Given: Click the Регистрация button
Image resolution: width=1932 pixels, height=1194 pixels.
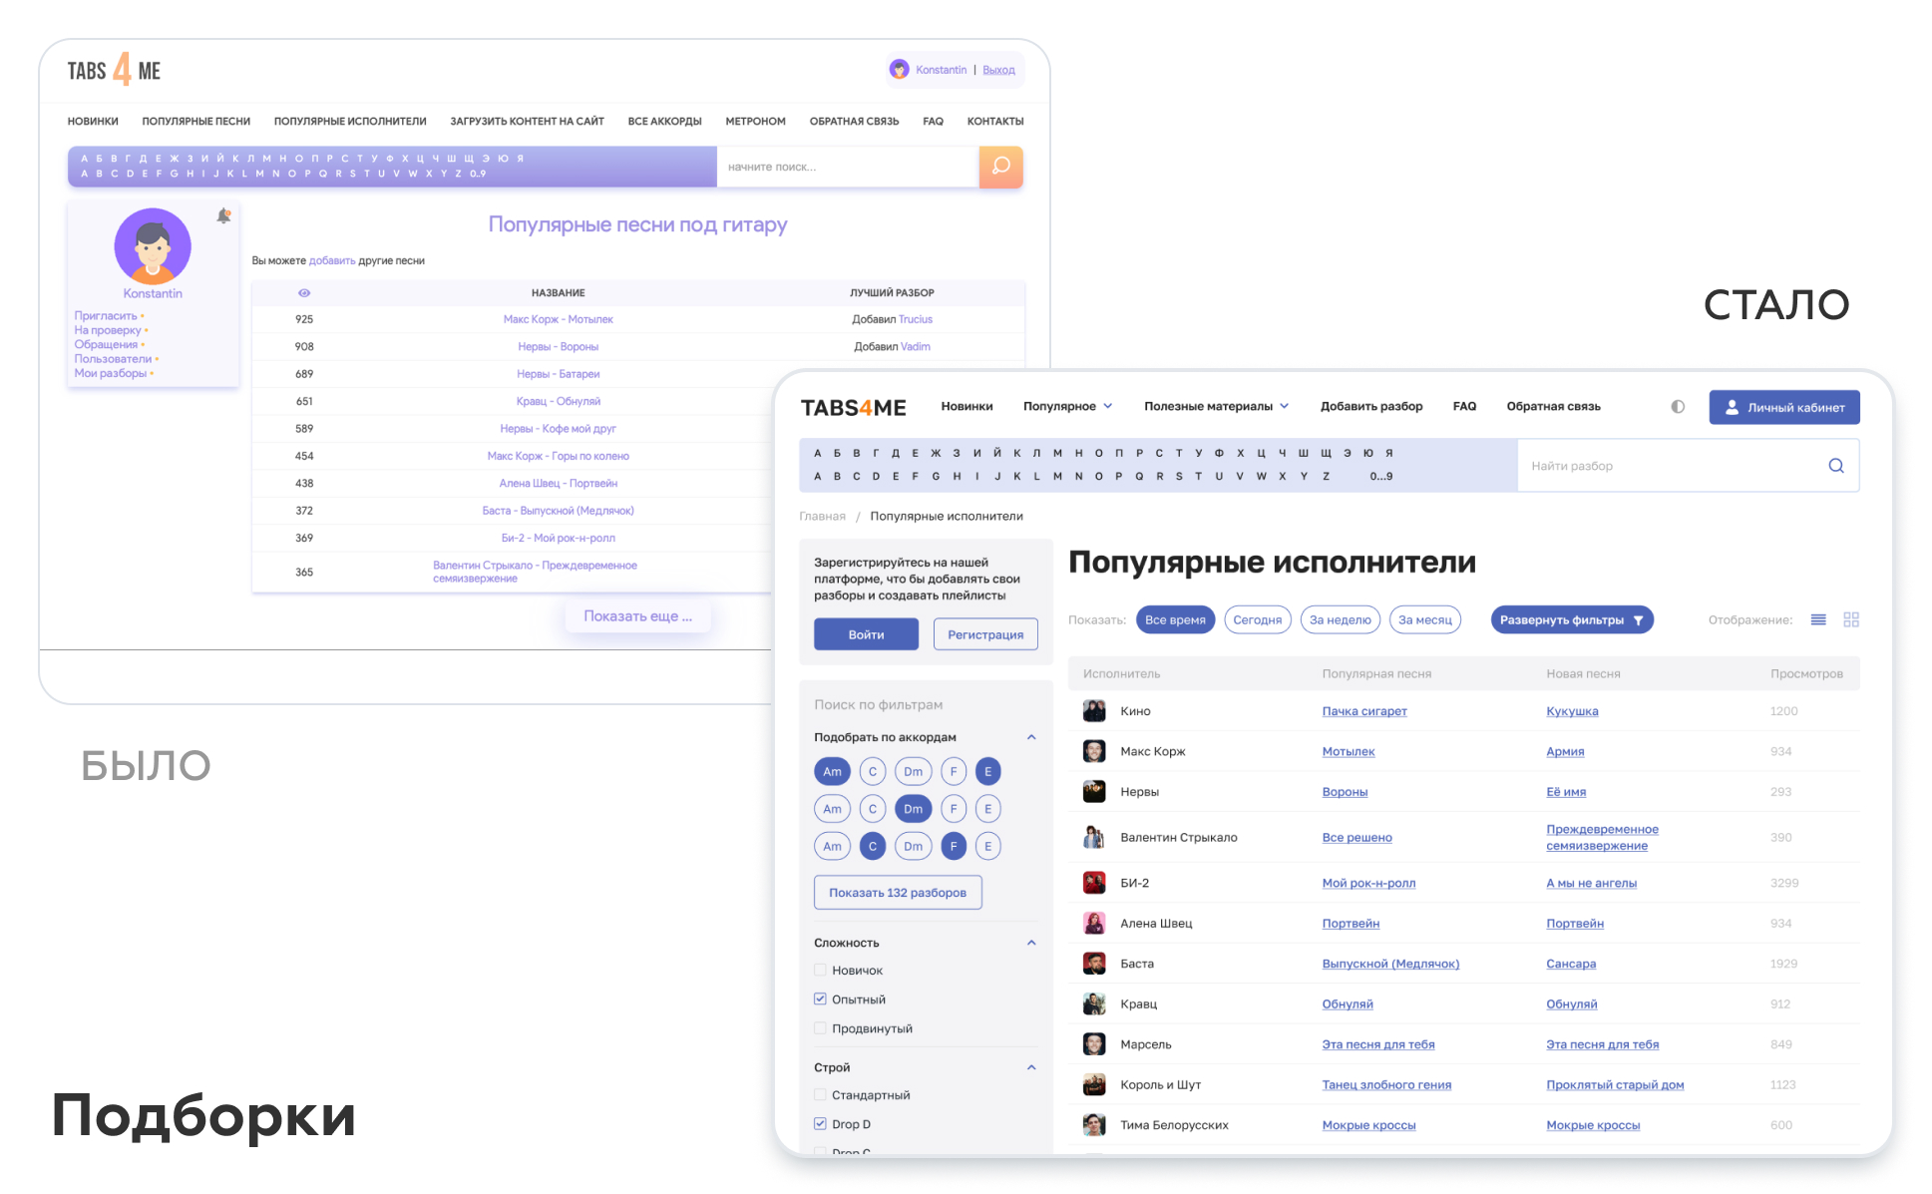Looking at the screenshot, I should pyautogui.click(x=985, y=634).
